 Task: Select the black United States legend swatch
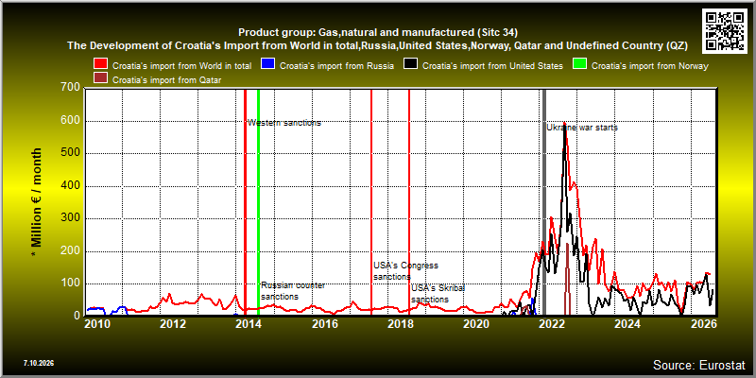pos(411,65)
